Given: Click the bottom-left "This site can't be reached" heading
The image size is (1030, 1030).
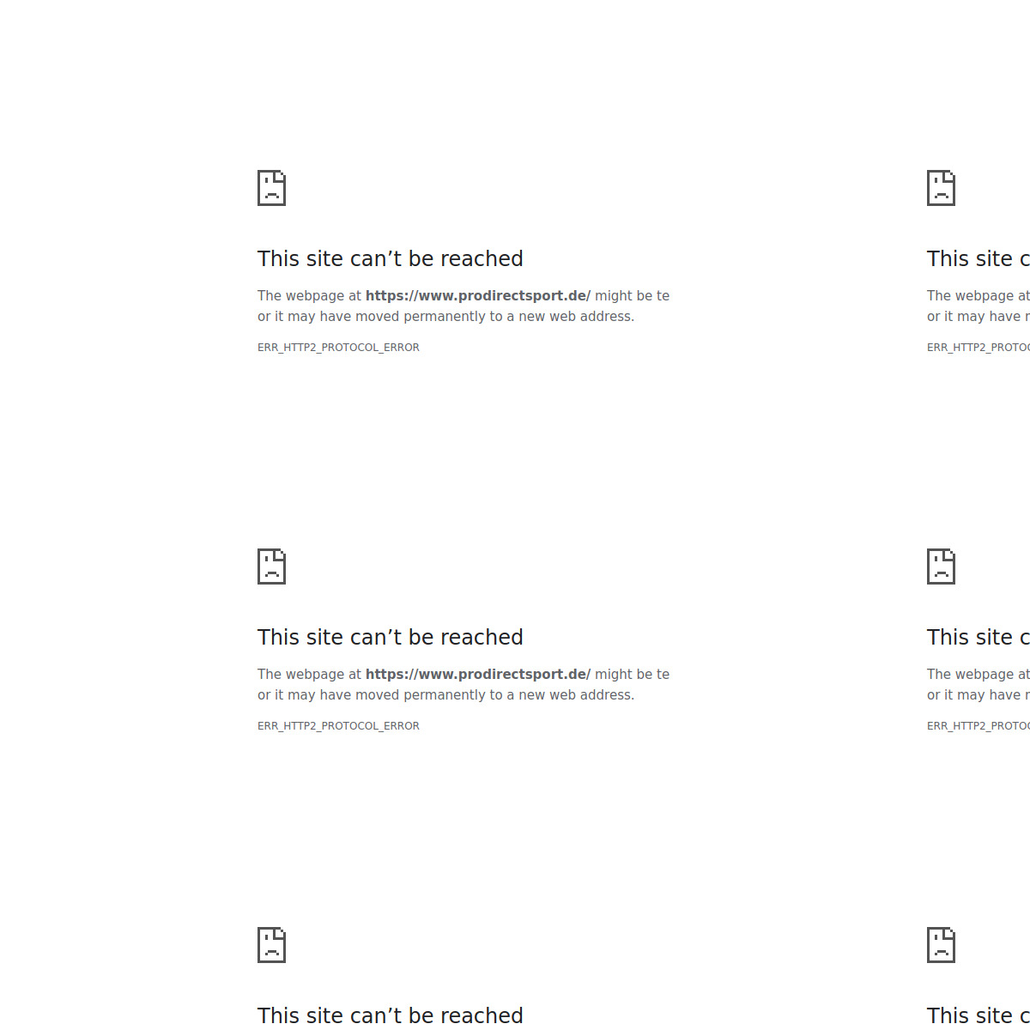Looking at the screenshot, I should pyautogui.click(x=390, y=1015).
